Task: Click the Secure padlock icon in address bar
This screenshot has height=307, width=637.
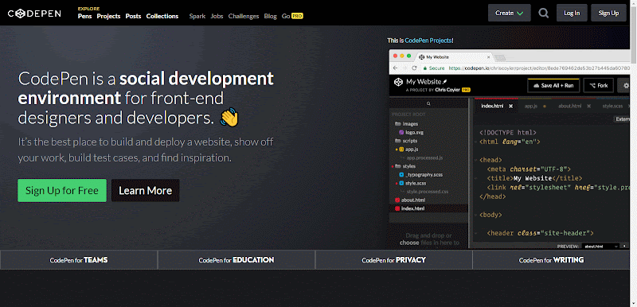Action: tap(425, 68)
